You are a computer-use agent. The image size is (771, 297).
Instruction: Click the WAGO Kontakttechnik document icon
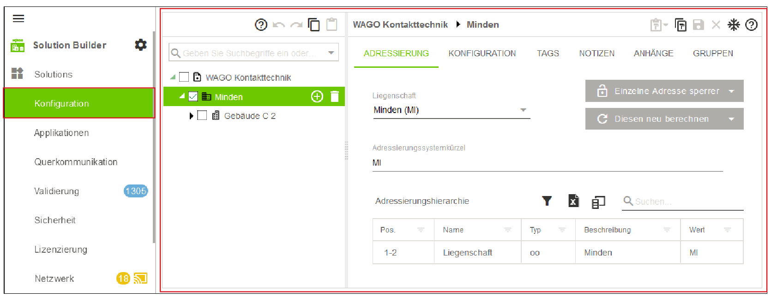click(x=197, y=77)
